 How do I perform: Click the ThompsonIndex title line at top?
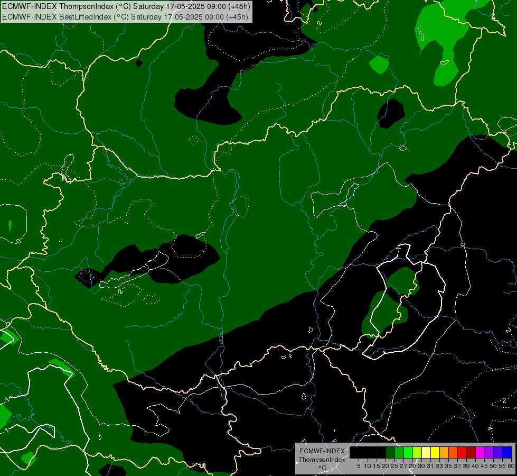pyautogui.click(x=126, y=6)
